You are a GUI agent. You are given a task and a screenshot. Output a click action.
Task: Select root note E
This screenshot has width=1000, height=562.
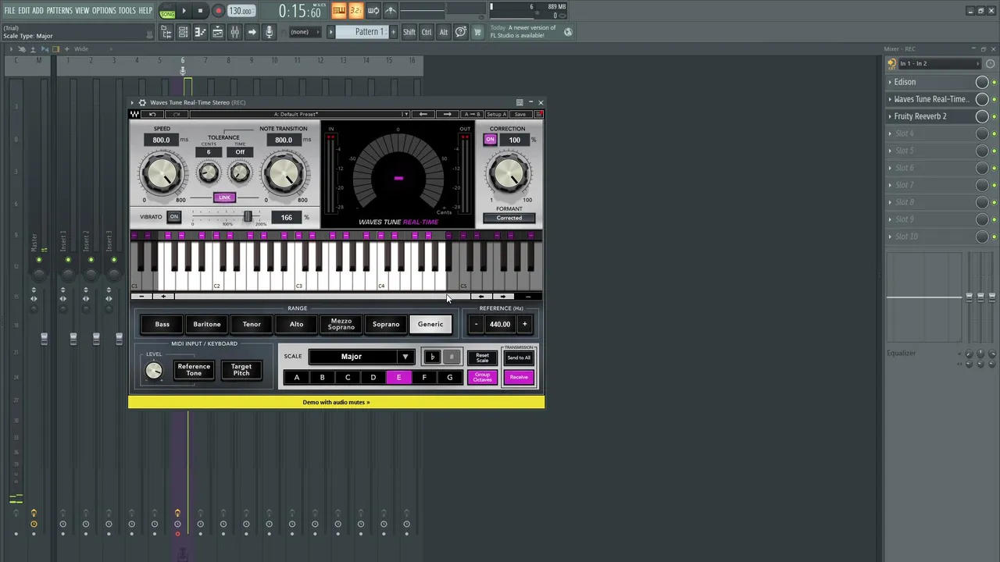tap(398, 378)
